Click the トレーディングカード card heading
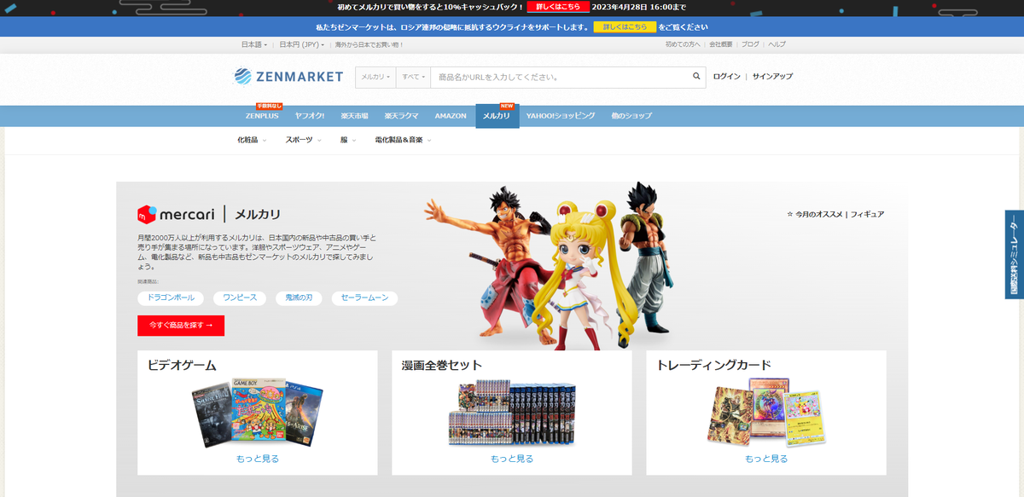The image size is (1024, 497). pos(713,365)
